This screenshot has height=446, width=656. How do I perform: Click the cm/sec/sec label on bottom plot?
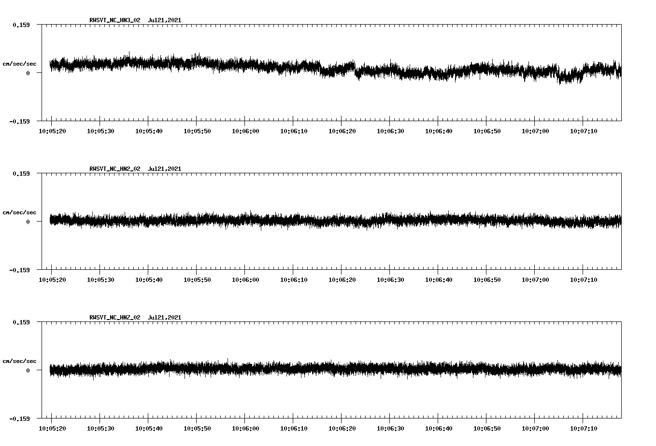pyautogui.click(x=19, y=360)
